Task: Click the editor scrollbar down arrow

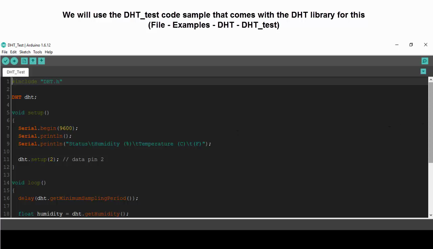Action: click(x=431, y=215)
